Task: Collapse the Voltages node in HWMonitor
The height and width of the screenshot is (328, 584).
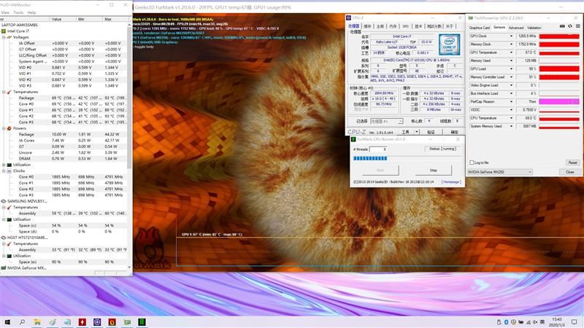Action: point(4,37)
